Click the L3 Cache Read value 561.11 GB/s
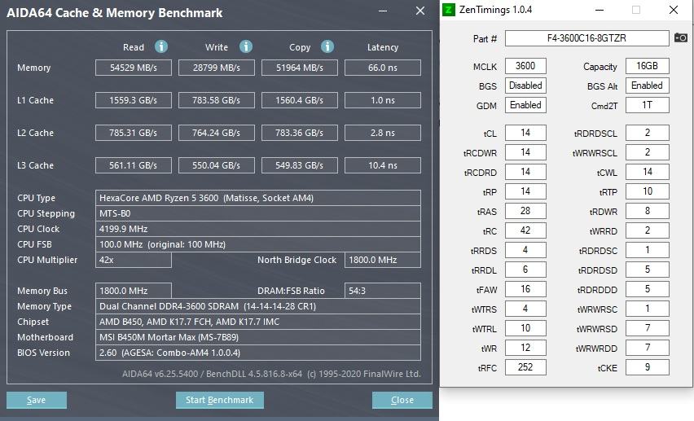 click(x=134, y=165)
